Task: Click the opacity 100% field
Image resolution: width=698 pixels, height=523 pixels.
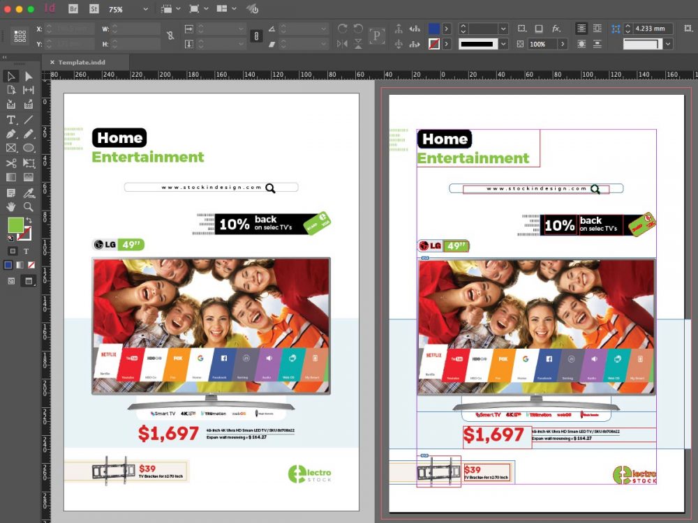Action: pos(542,43)
